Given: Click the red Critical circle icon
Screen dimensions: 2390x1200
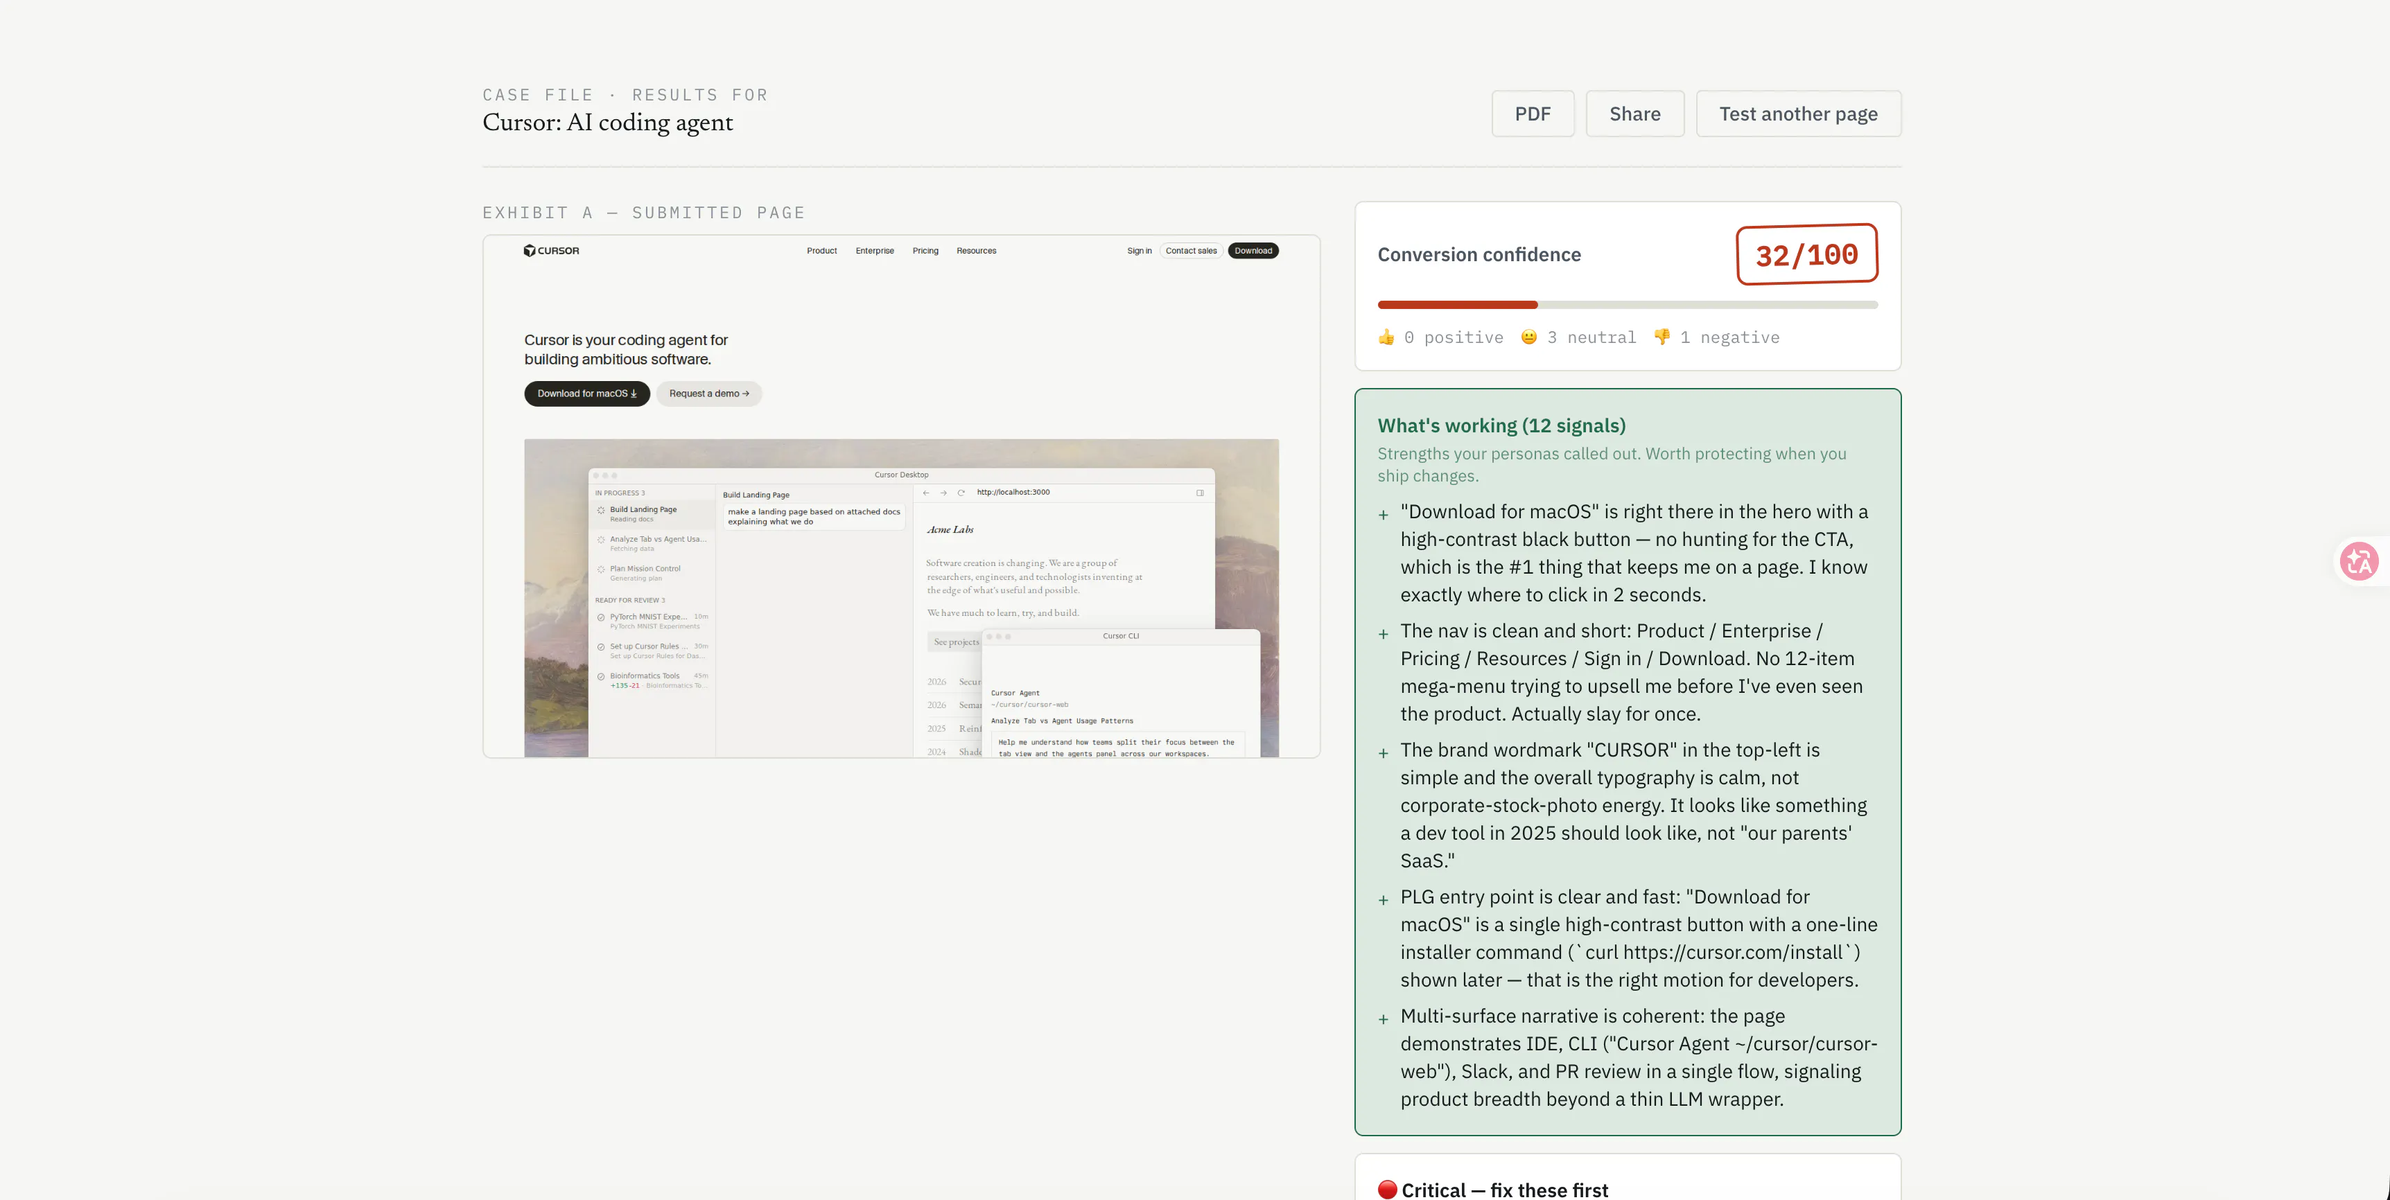Looking at the screenshot, I should point(1387,1190).
